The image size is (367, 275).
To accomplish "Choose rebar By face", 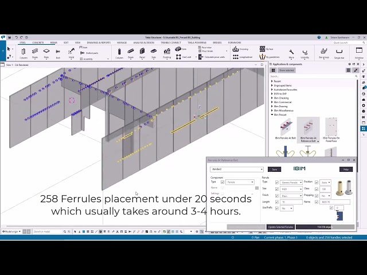I will pos(266,49).
